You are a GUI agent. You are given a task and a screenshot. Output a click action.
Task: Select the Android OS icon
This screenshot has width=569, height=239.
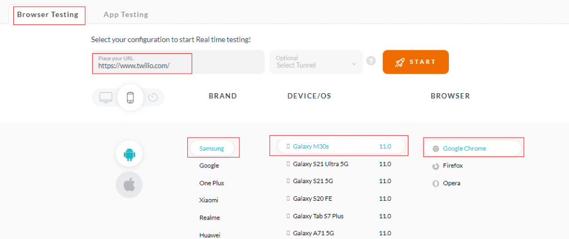(129, 154)
